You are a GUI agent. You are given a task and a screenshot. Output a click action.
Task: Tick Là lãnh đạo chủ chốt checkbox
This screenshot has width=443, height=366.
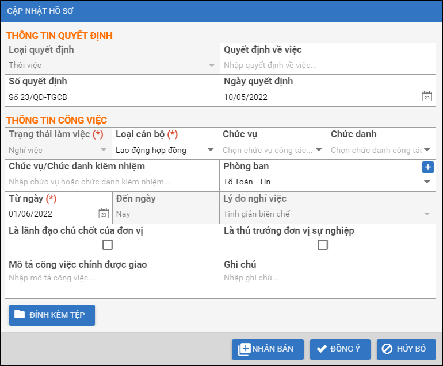108,245
